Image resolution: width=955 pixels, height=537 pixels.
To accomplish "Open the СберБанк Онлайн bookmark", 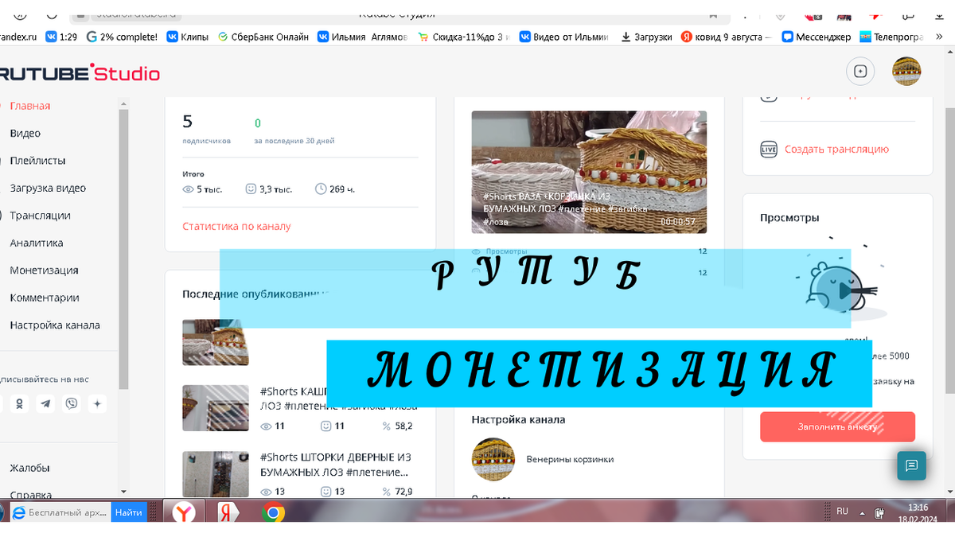I will click(263, 37).
